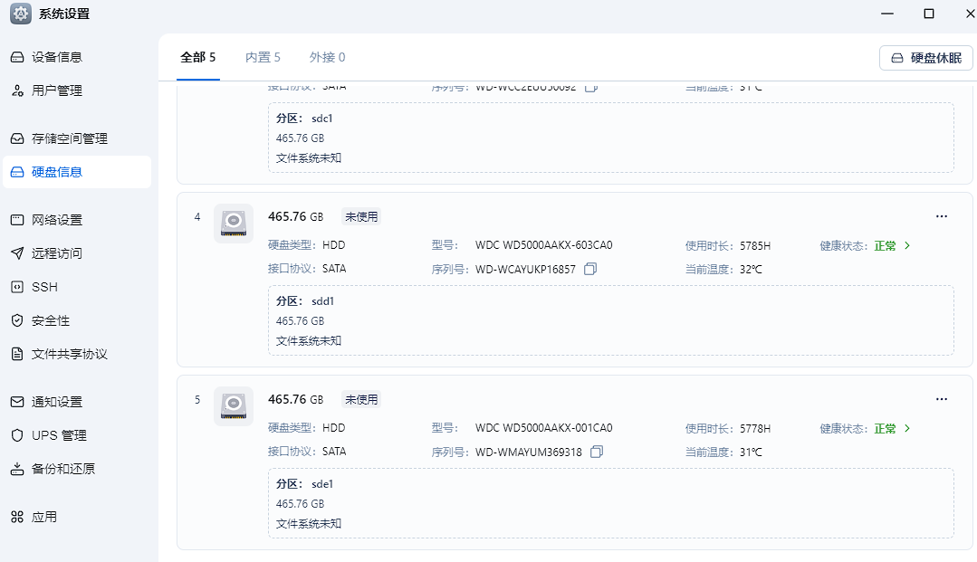Click disk 4 hard drive icon

tap(234, 223)
